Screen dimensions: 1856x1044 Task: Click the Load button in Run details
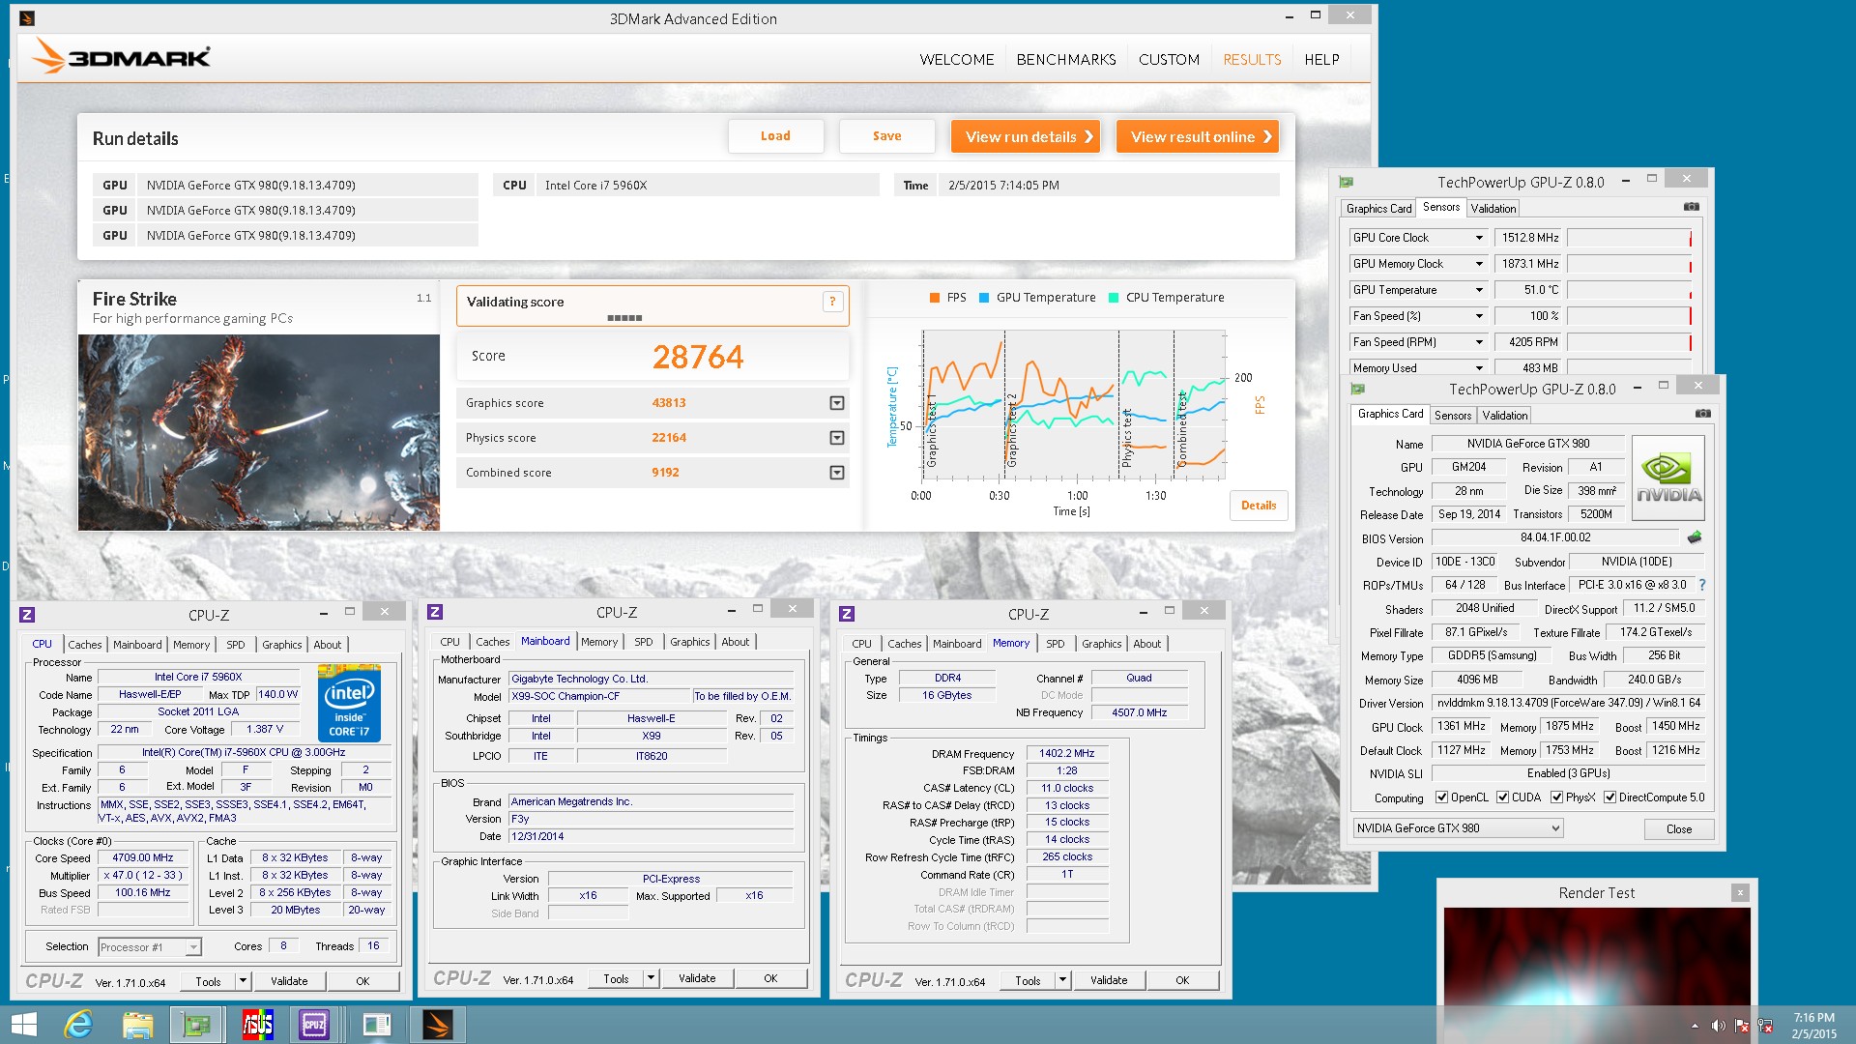[775, 136]
